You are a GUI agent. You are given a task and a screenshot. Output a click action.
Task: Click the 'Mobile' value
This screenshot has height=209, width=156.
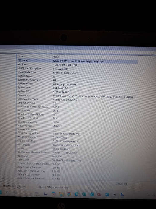[56, 126]
